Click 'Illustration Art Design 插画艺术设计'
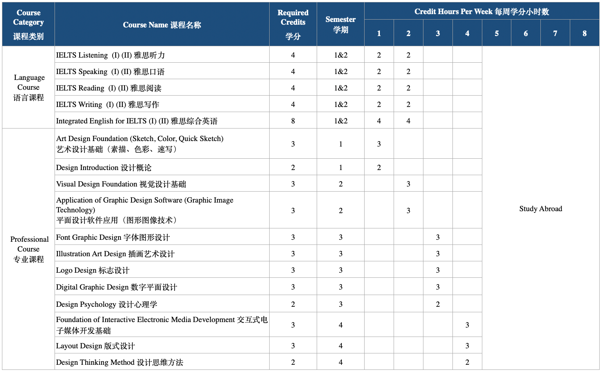602x373 pixels. [x=162, y=253]
